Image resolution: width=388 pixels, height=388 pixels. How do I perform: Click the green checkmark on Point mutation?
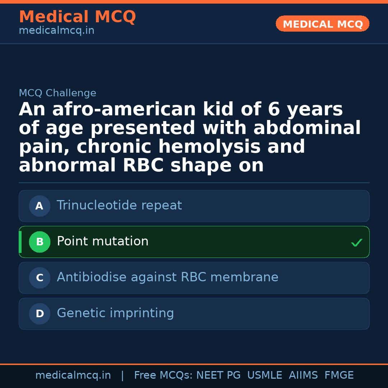pyautogui.click(x=356, y=243)
